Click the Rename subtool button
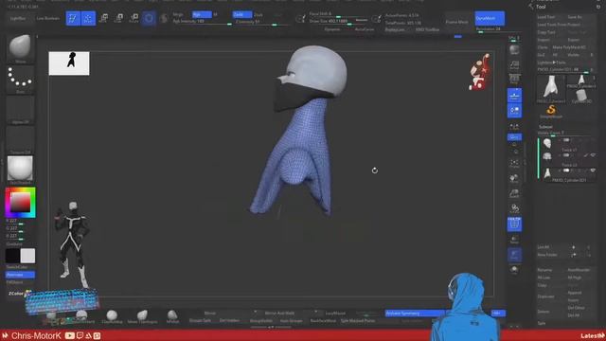Image resolution: width=606 pixels, height=341 pixels. [544, 270]
